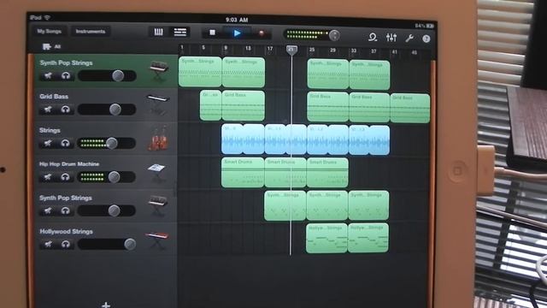Add a new track with plus button
Image resolution: width=547 pixels, height=308 pixels.
pyautogui.click(x=106, y=305)
